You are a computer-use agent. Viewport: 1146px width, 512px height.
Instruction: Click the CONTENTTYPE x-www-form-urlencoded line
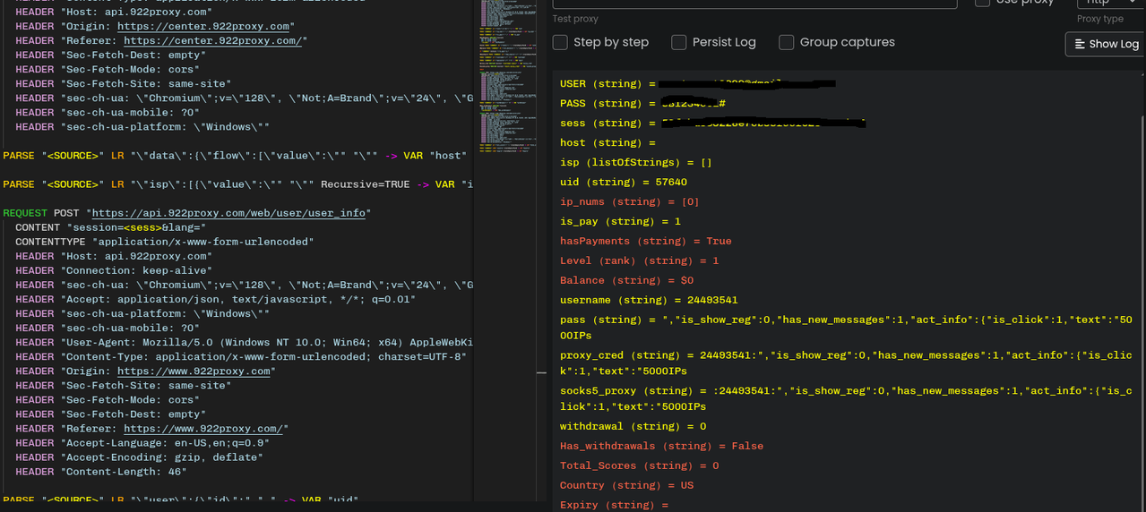click(165, 242)
